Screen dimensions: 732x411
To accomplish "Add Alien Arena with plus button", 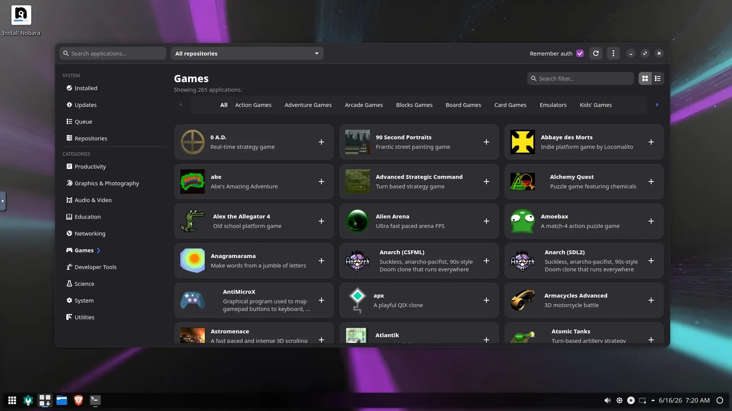I will click(486, 221).
